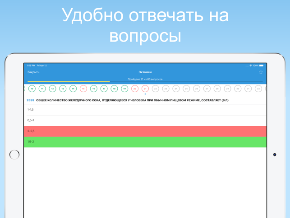Open question 30 in the navigator
This screenshot has height=218, width=290.
point(238,89)
